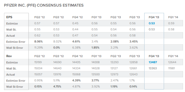Click the Rev section label
Image resolution: width=185 pixels, height=92 pixels.
coord(9,56)
